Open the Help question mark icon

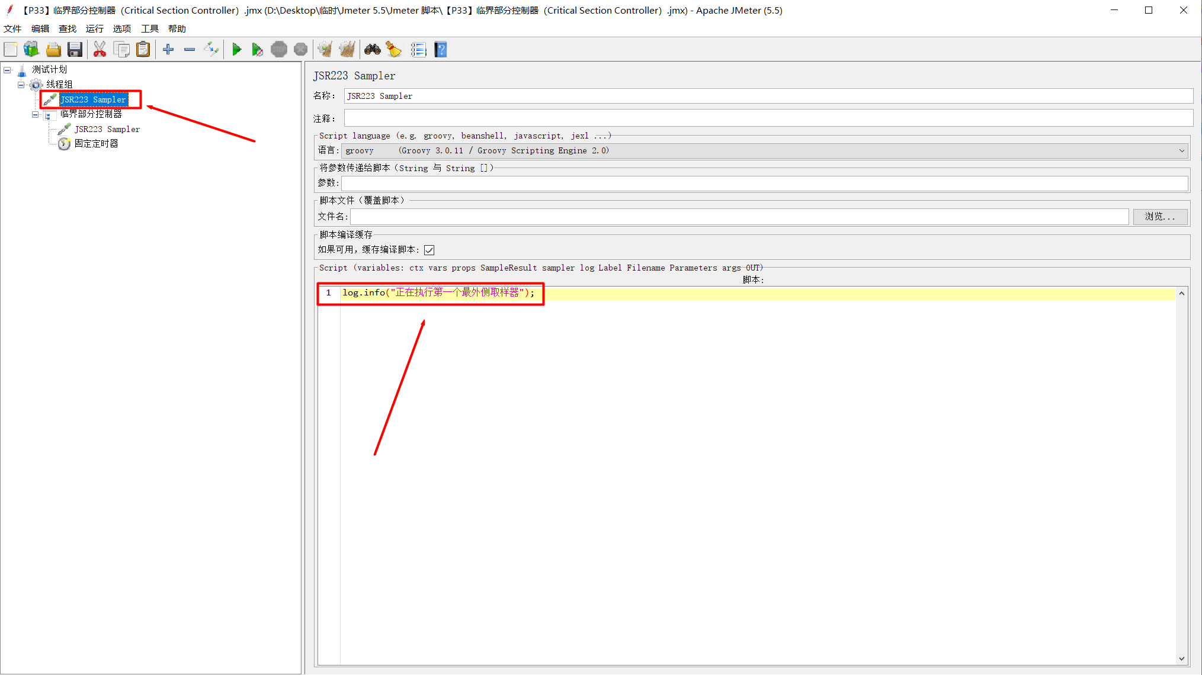coord(440,50)
